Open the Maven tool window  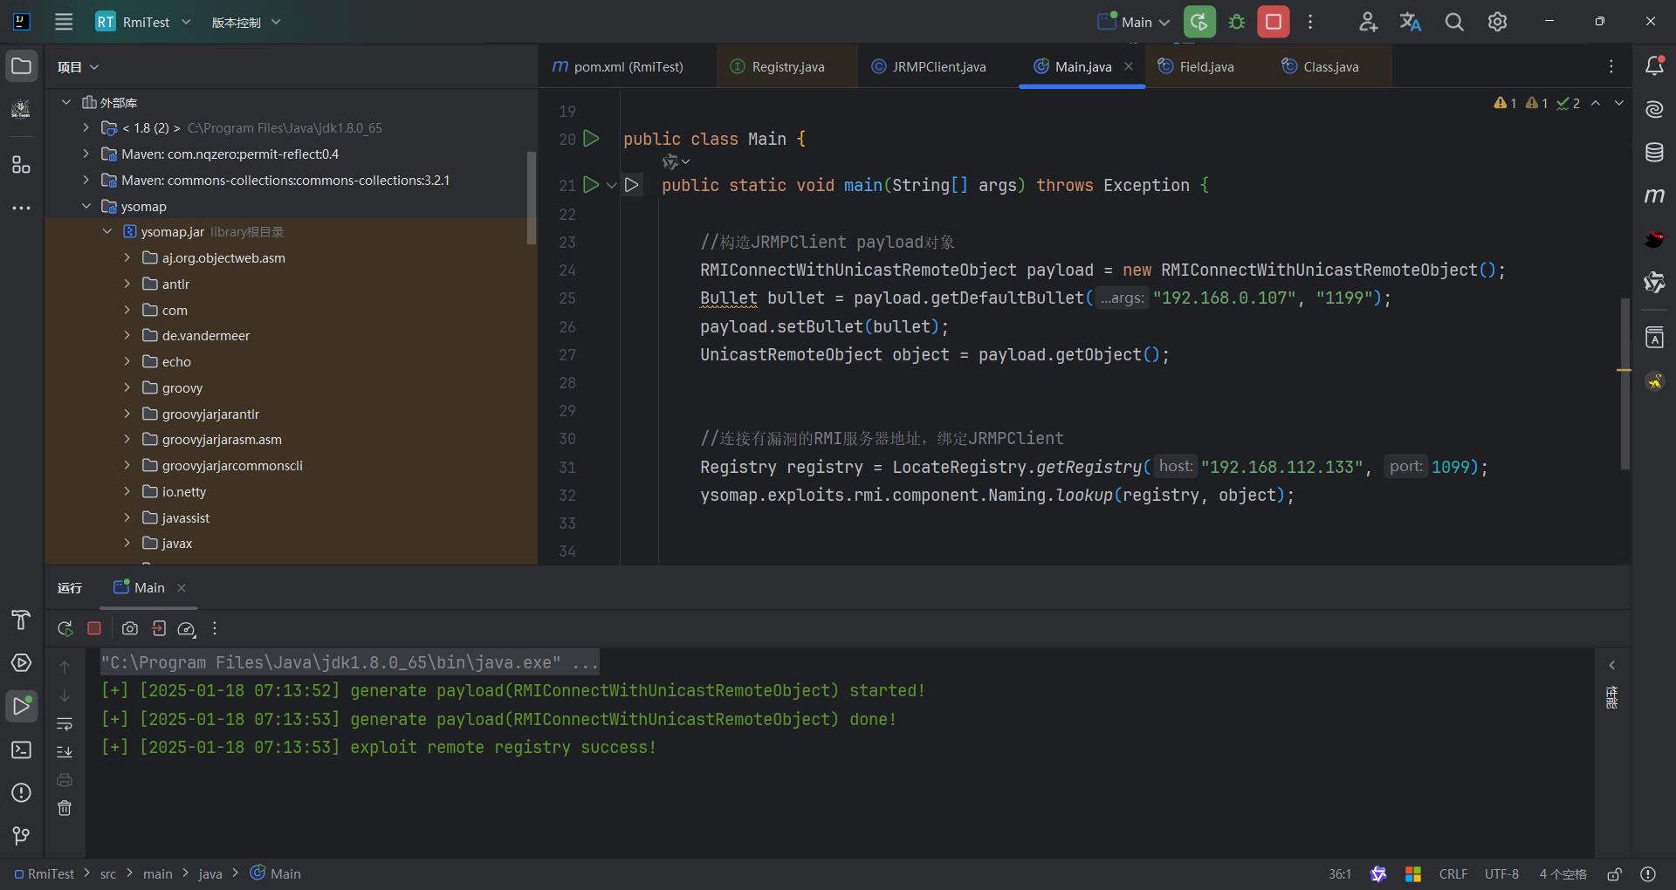click(1654, 195)
